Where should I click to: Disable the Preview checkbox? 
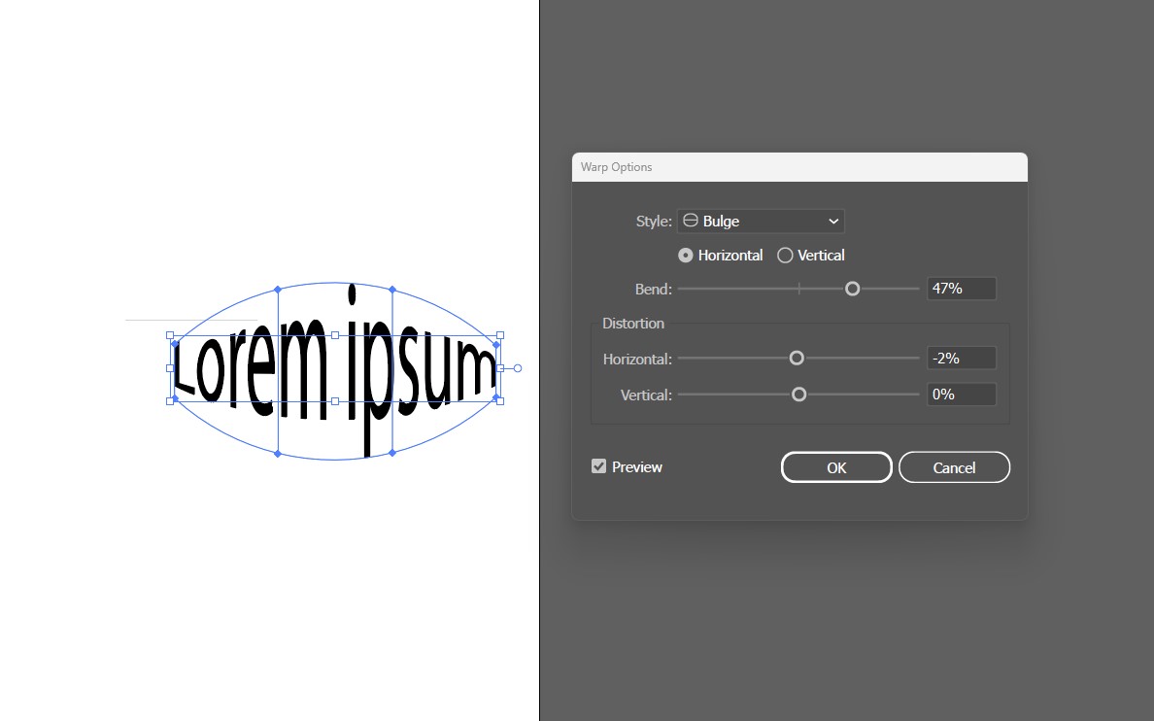click(598, 465)
